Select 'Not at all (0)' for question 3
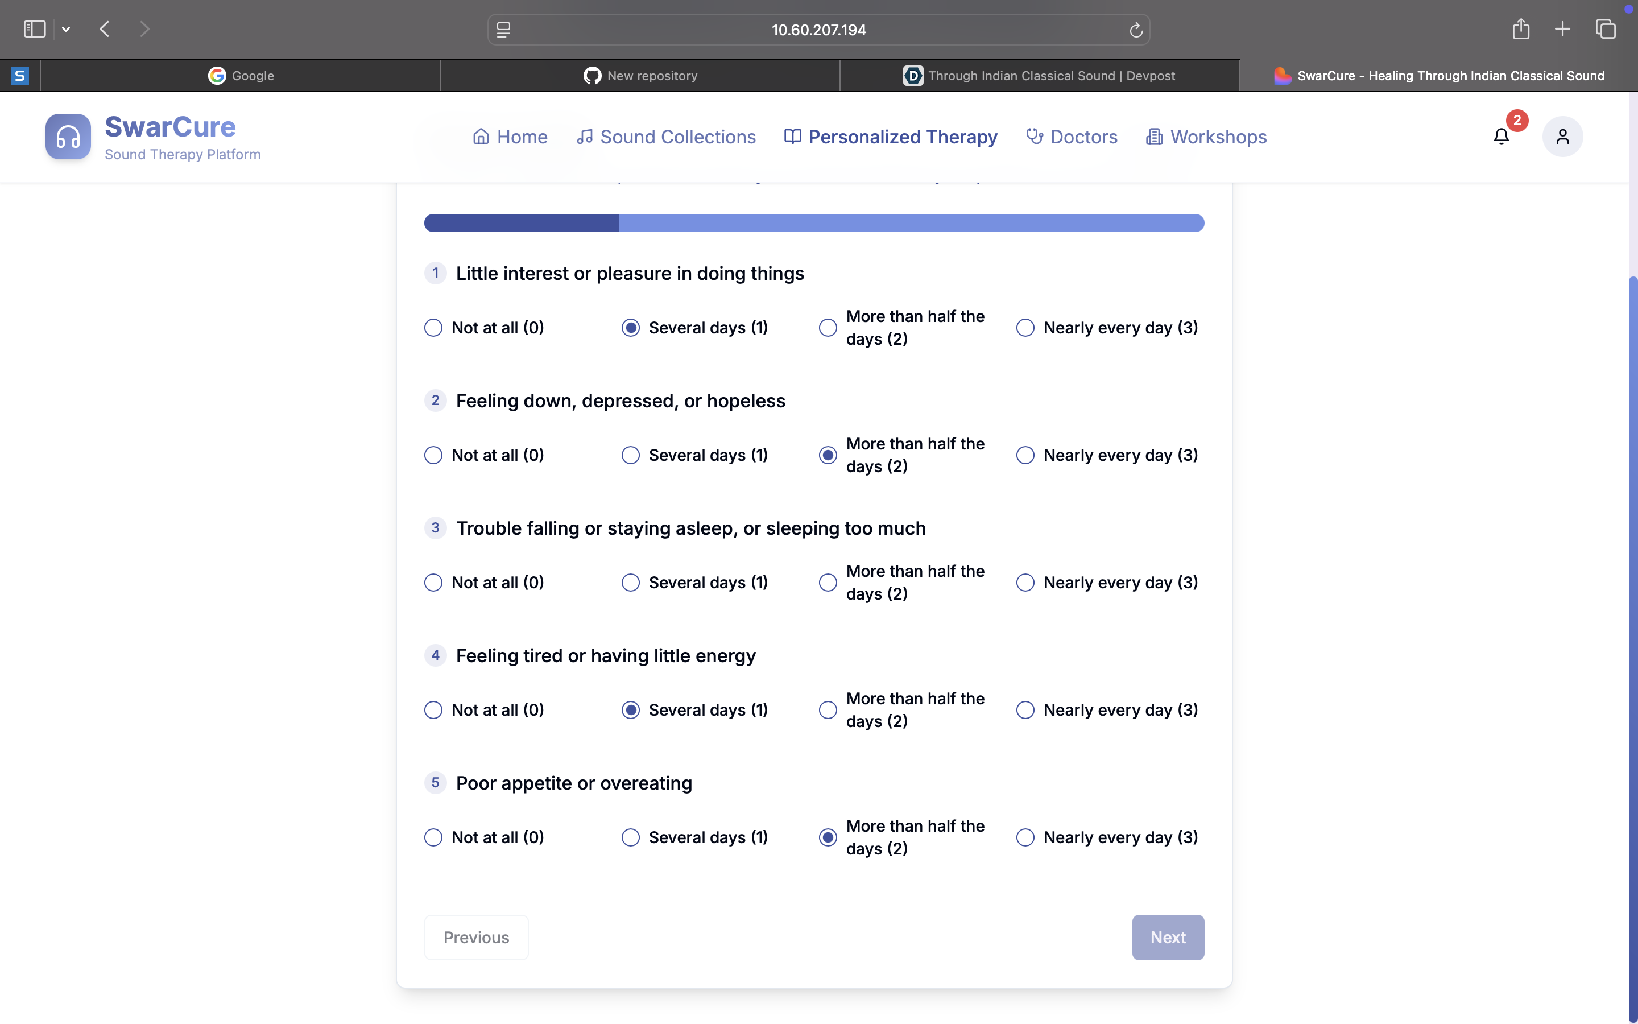1638x1024 pixels. tap(433, 583)
